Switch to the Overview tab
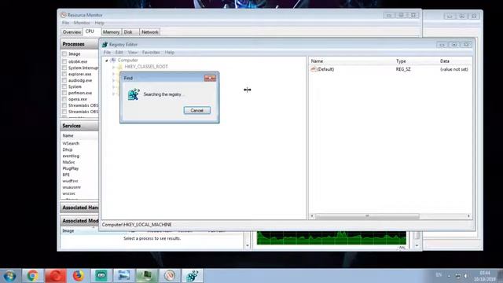503x283 pixels. click(72, 32)
